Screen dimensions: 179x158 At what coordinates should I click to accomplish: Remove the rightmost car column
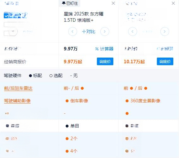point(173,3)
